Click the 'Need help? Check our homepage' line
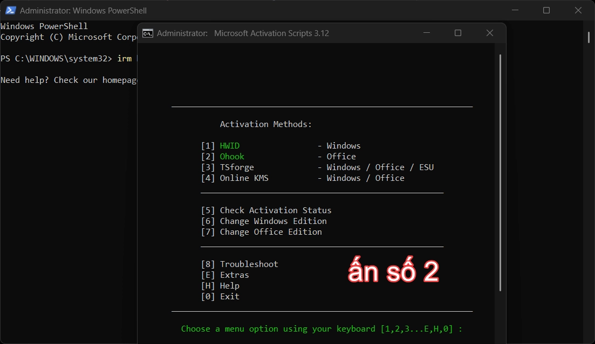This screenshot has height=344, width=595. coord(69,80)
